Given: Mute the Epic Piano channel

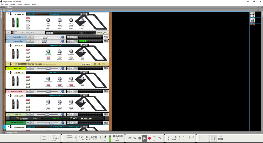Looking at the screenshot, I should click(28, 68).
